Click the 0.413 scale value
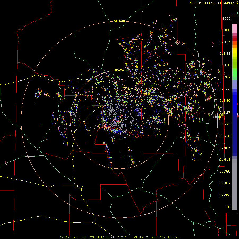Image resolution: width=239 pixels, height=239 pixels. point(225,160)
